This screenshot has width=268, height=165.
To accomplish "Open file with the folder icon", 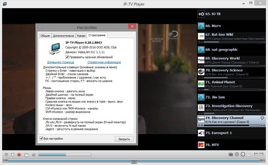I will [26, 155].
